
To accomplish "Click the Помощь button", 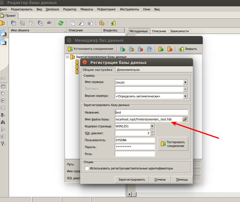I will (x=182, y=180).
